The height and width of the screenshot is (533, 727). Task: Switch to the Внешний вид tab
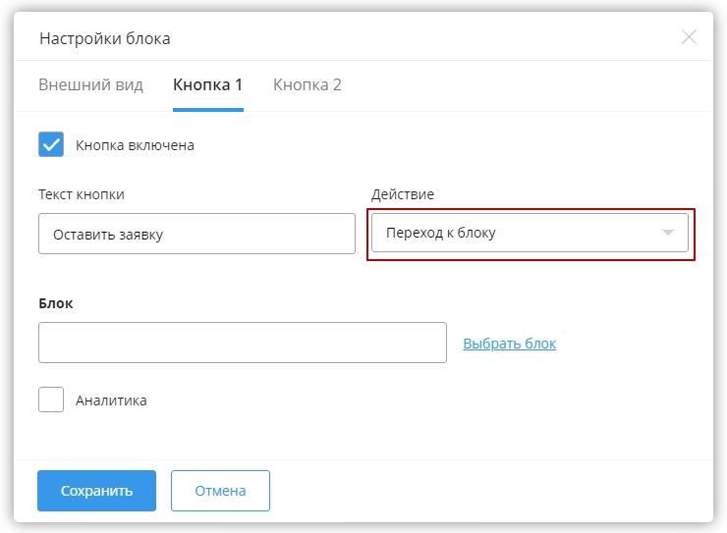[x=90, y=84]
